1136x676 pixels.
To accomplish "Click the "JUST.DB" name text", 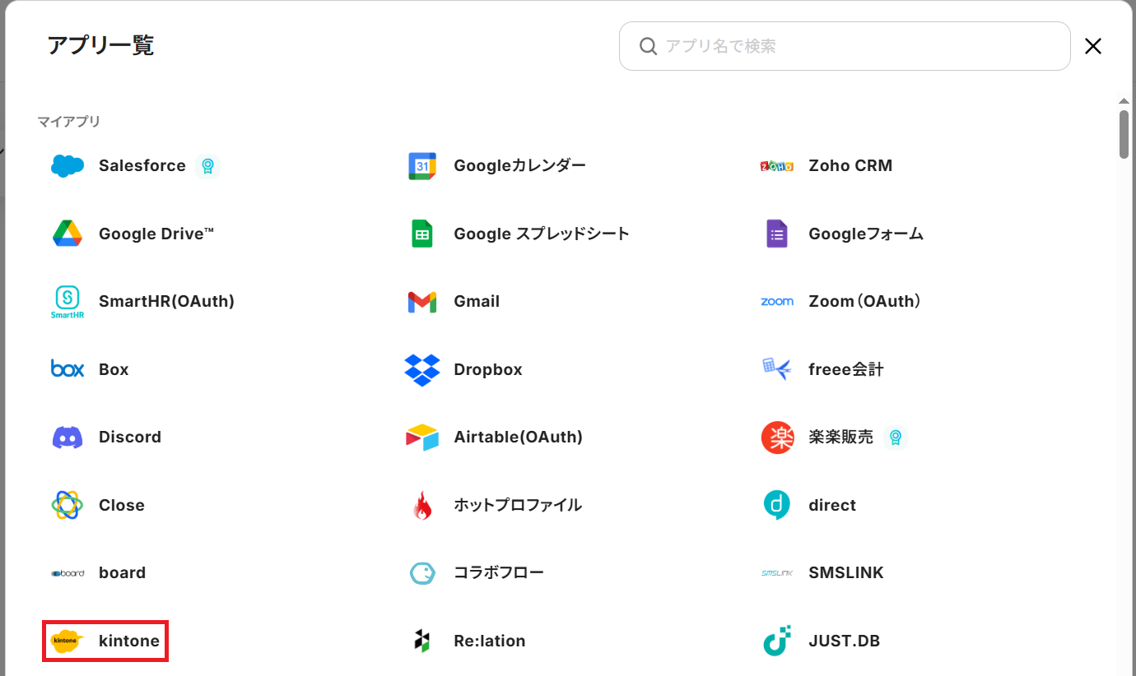I will (845, 641).
